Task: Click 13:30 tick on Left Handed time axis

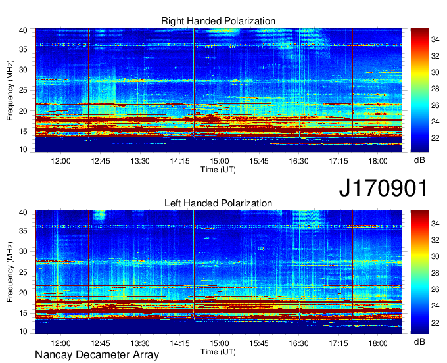Action: tap(140, 343)
